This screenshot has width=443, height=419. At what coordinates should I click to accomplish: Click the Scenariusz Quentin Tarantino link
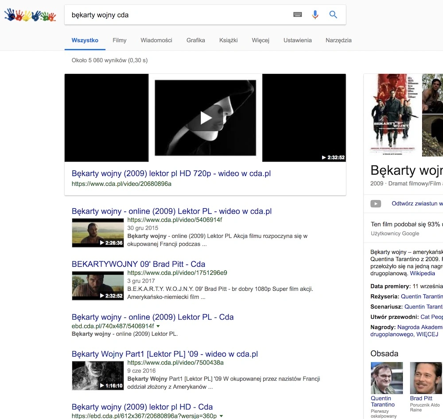[x=424, y=307]
